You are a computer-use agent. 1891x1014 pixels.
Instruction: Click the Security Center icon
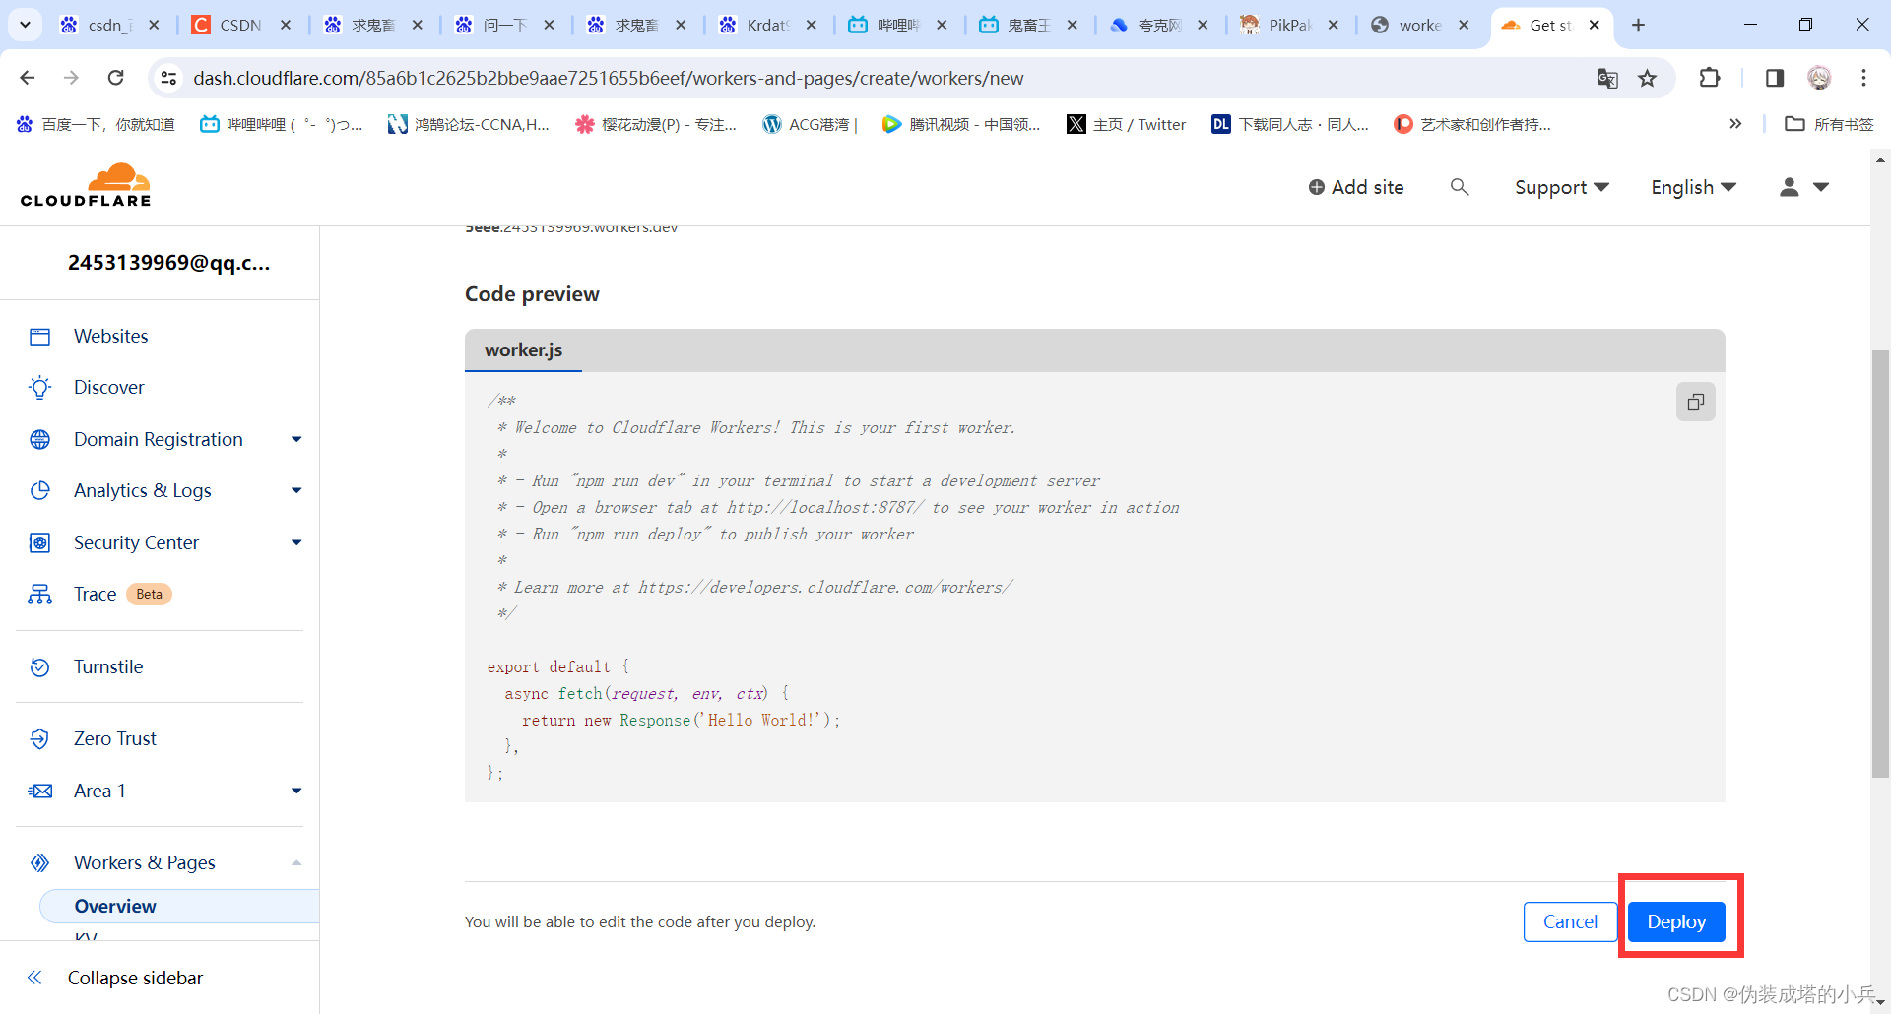[39, 543]
